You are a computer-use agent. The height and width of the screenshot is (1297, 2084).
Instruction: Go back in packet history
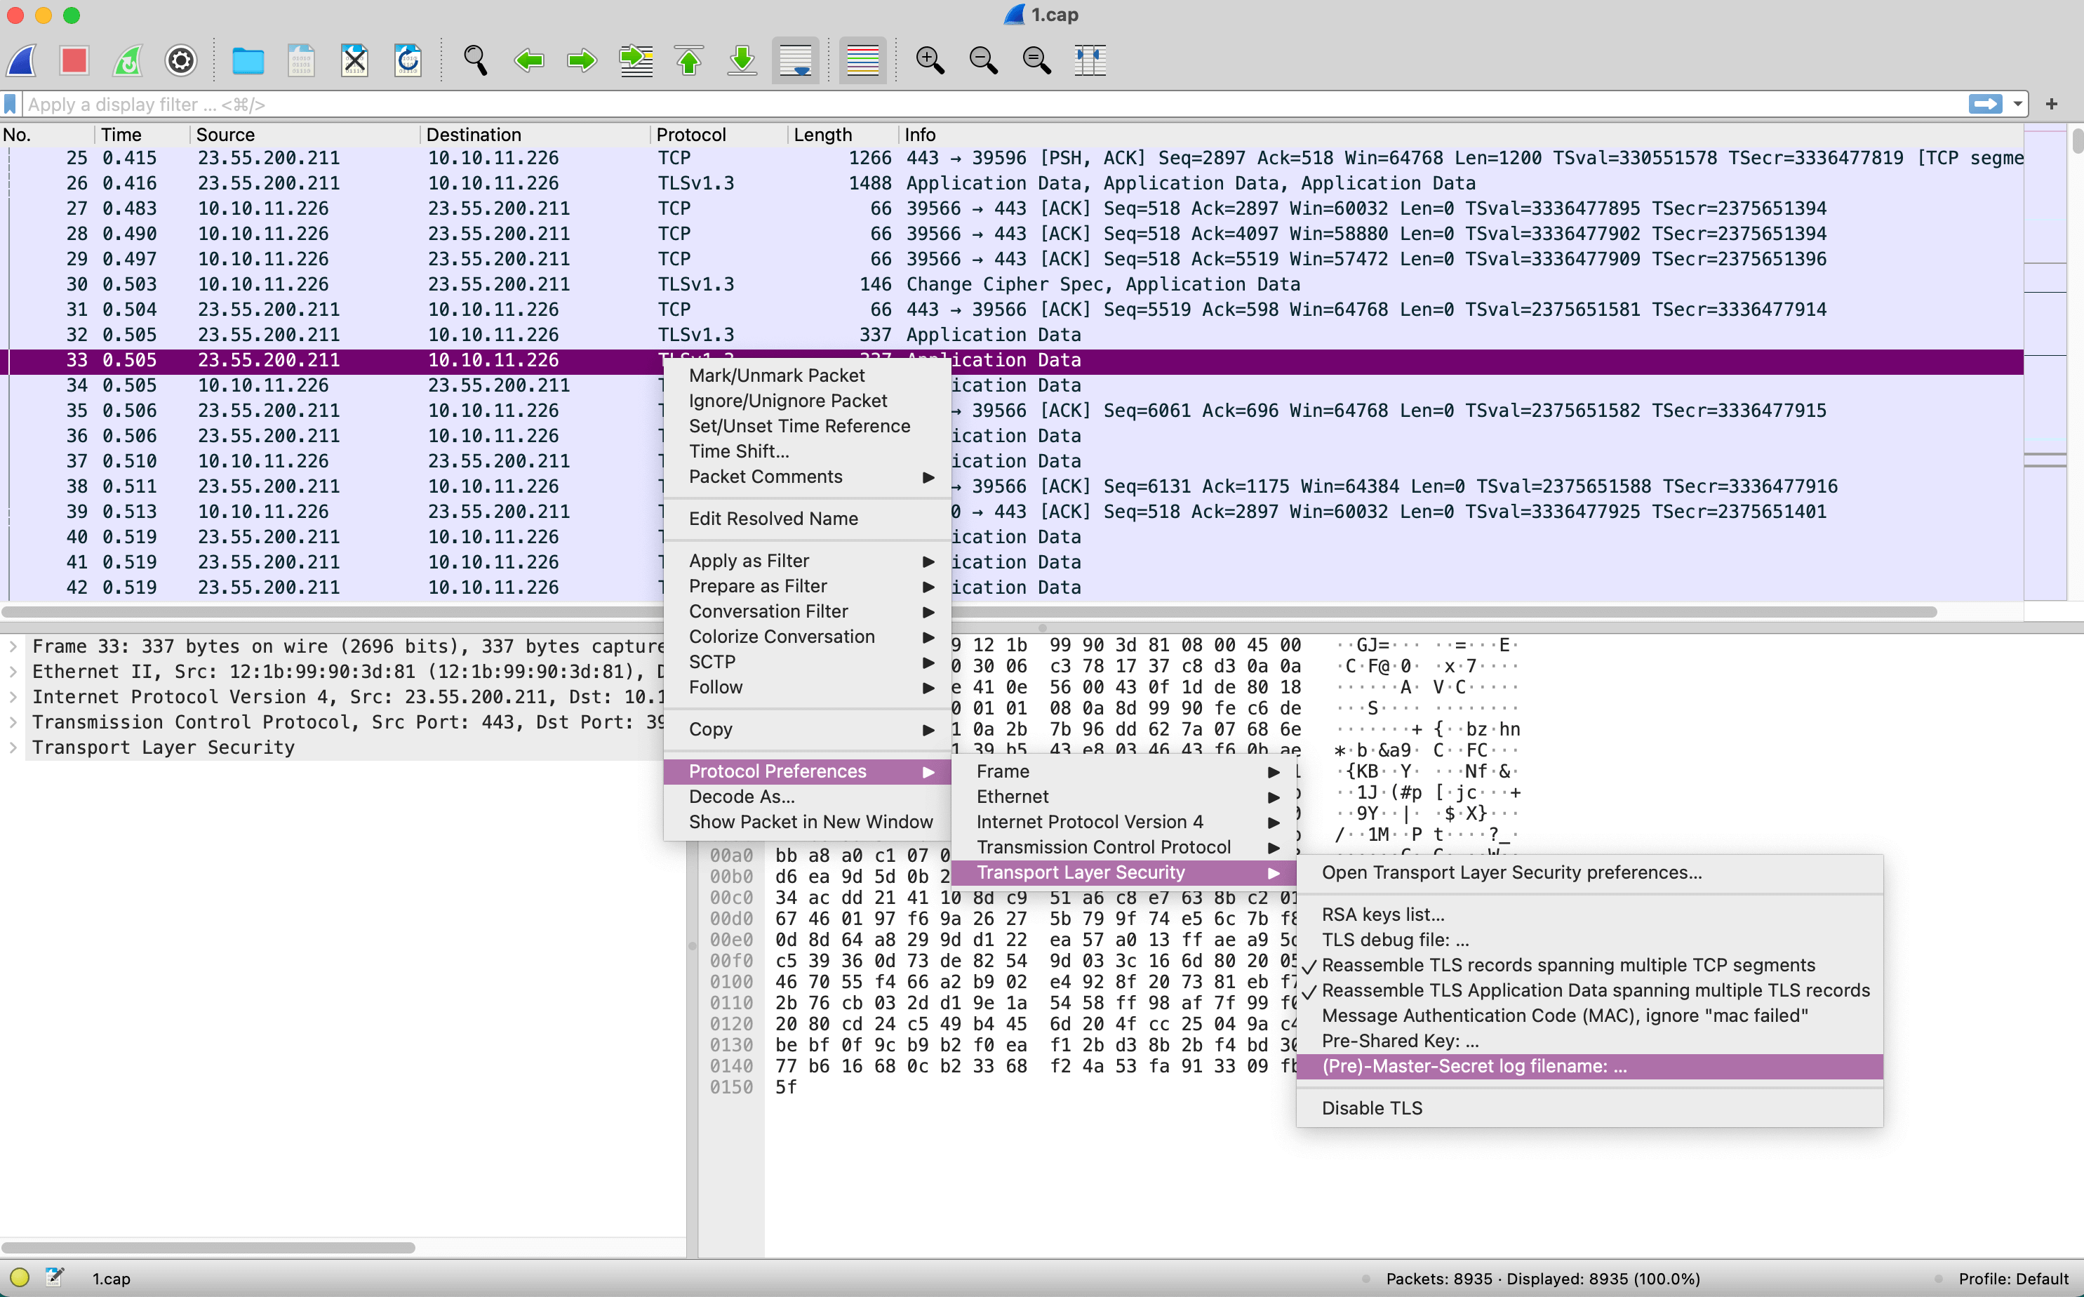(528, 61)
